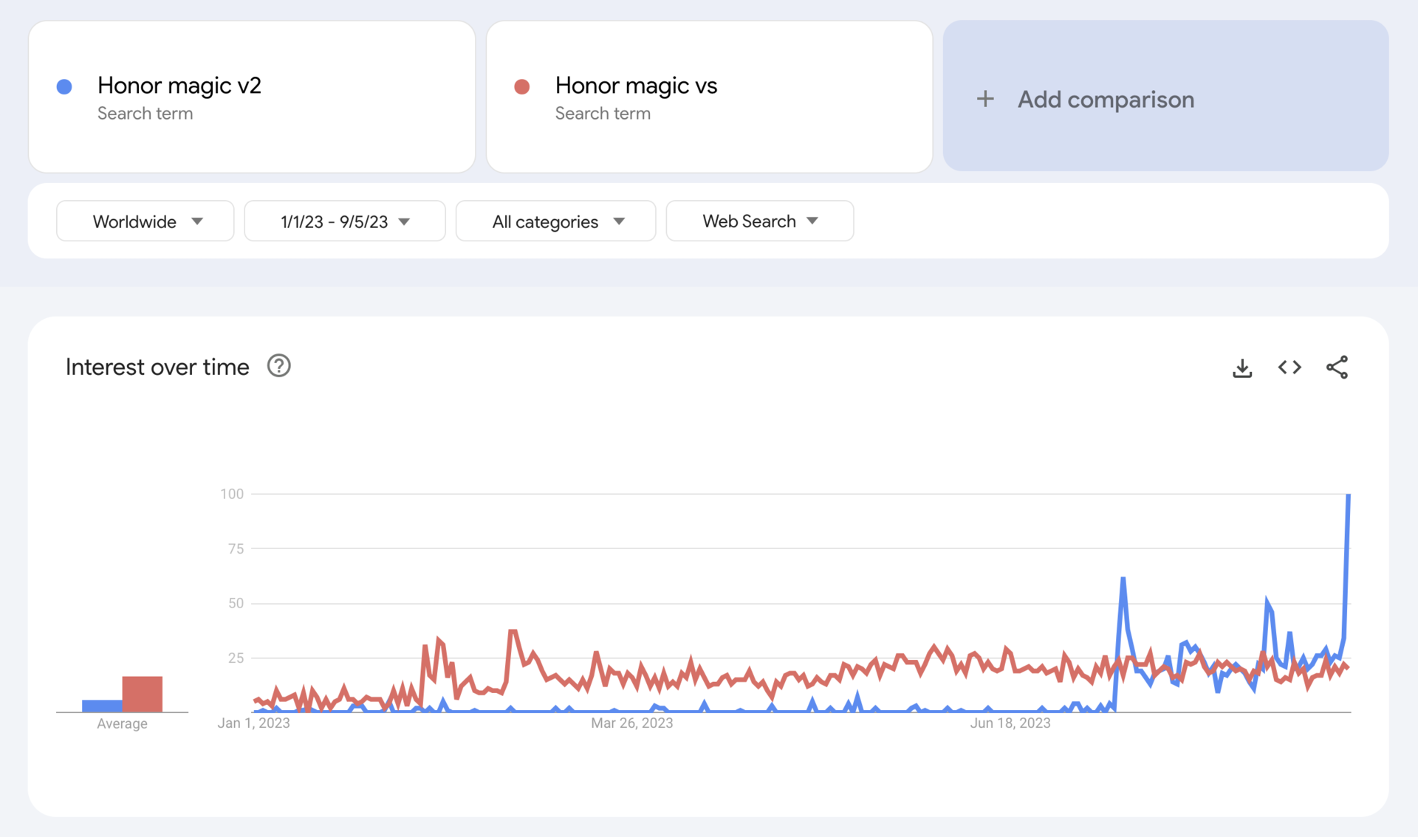Edit the Honor magic vs search term

click(636, 86)
